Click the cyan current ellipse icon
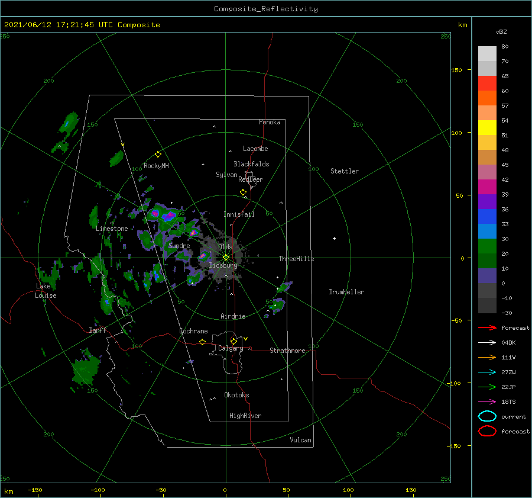532x498 pixels. [x=487, y=416]
